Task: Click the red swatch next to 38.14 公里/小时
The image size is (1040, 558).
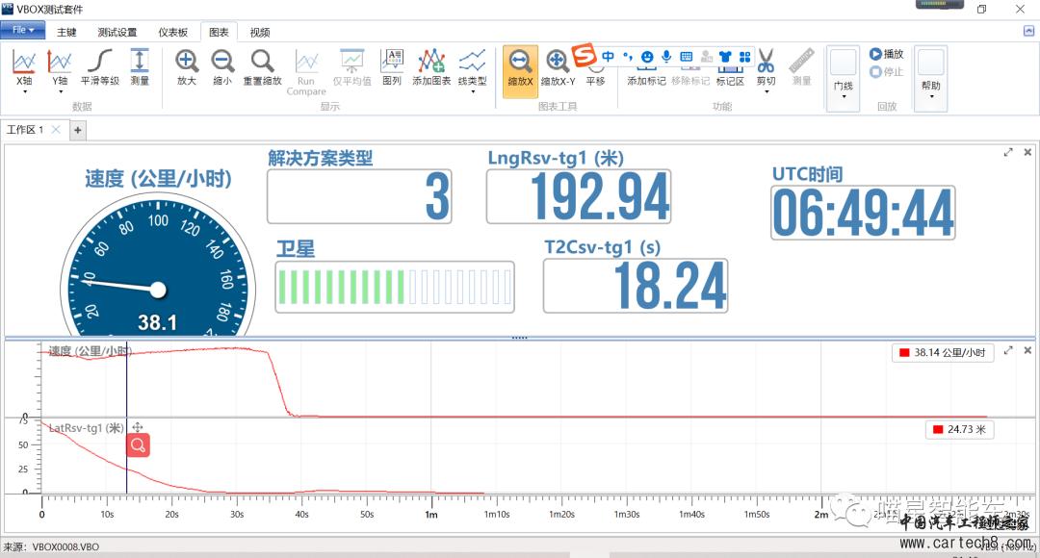Action: pos(904,352)
